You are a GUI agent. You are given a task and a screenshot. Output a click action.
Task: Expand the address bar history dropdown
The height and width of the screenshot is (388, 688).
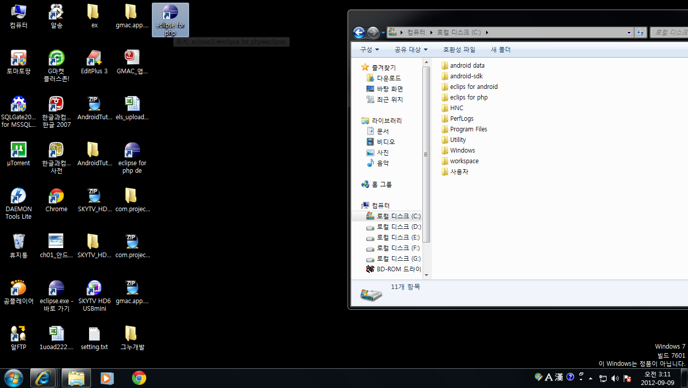[x=629, y=32]
